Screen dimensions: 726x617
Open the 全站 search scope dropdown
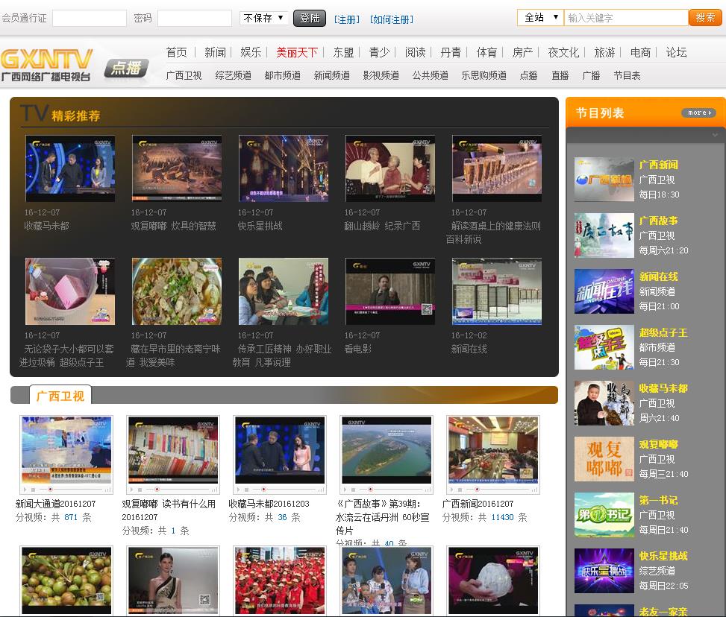pyautogui.click(x=540, y=18)
